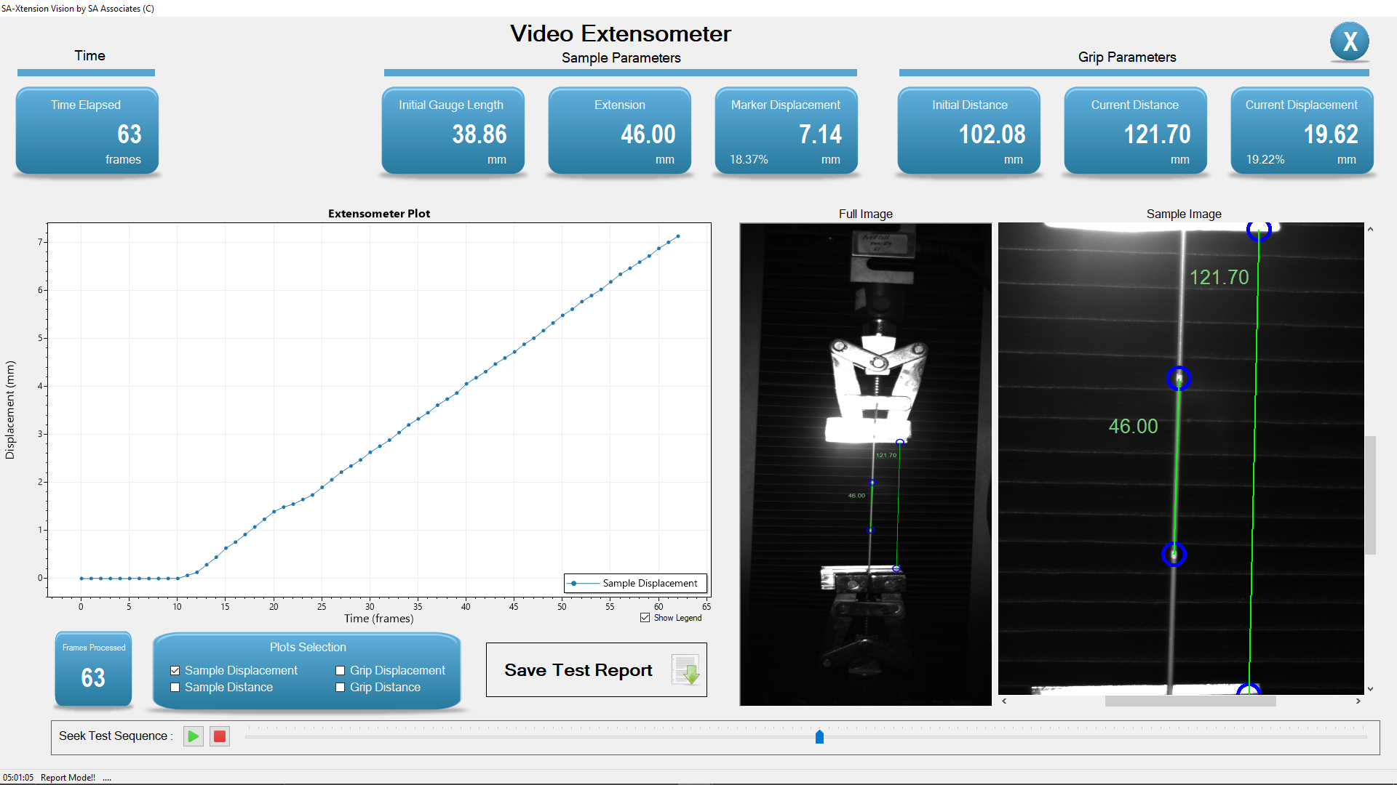
Task: Click the Sample Image vertical scrollbar thumb
Action: tap(1370, 495)
